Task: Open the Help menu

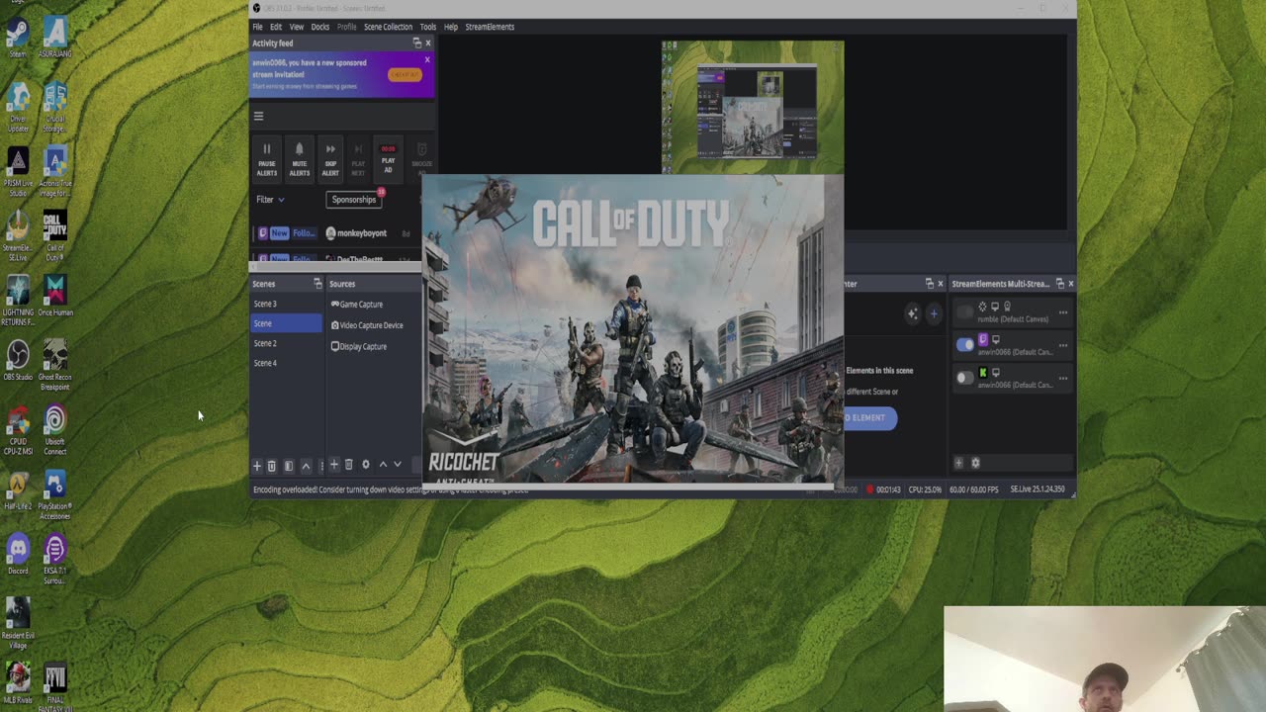Action: [x=451, y=27]
